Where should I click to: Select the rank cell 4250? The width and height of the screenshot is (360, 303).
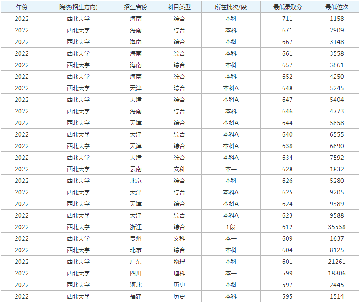pyautogui.click(x=337, y=77)
